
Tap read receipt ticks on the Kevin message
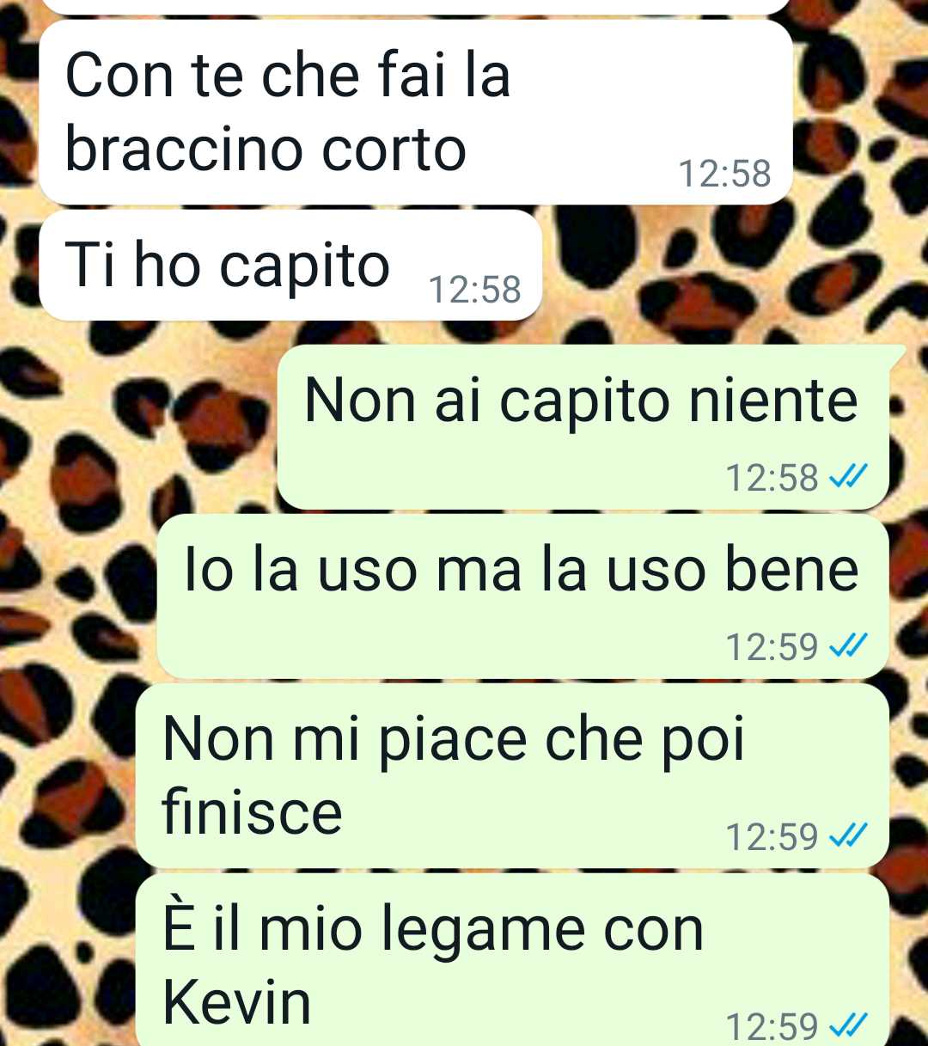click(x=848, y=1025)
